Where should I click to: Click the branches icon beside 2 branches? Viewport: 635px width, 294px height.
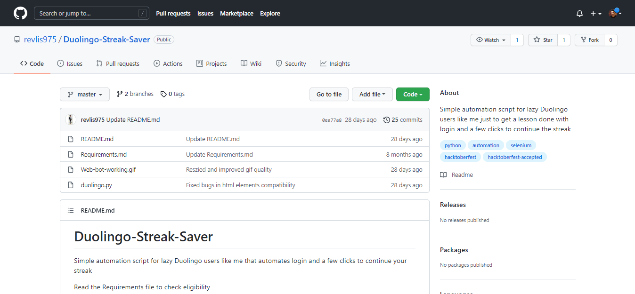(x=120, y=94)
